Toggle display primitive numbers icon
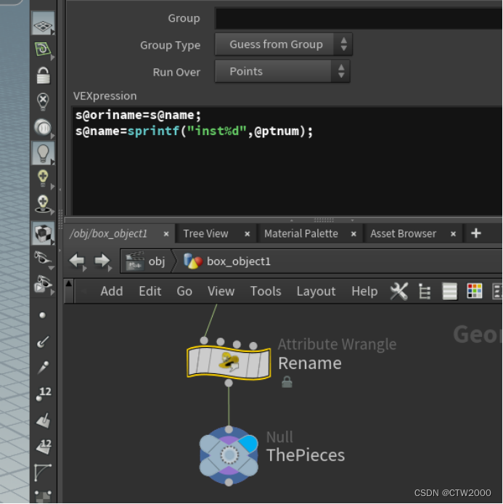This screenshot has width=503, height=504. click(44, 447)
